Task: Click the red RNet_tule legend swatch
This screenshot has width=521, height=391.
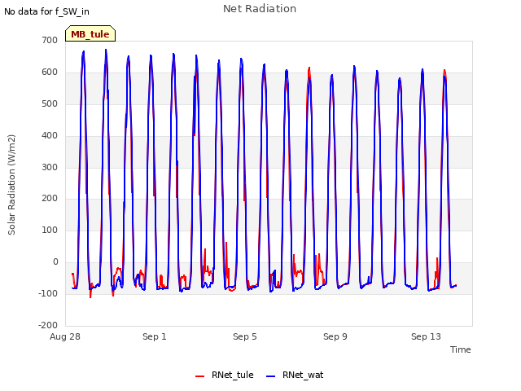Action: point(199,376)
